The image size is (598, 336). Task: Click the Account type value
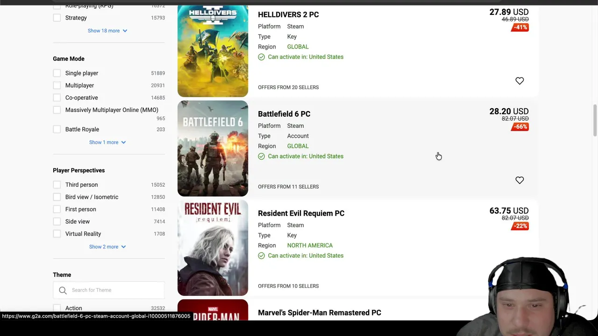pos(298,136)
